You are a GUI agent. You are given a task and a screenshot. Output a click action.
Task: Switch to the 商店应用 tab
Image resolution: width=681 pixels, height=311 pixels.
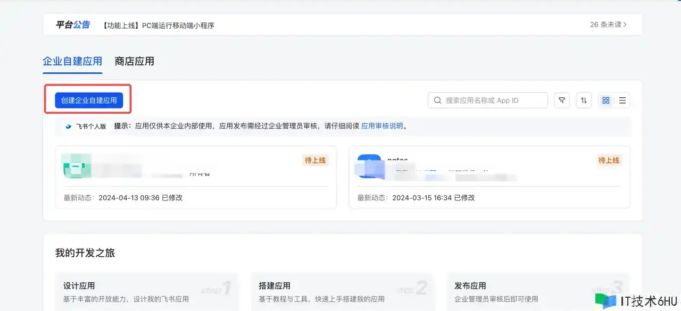(x=135, y=62)
